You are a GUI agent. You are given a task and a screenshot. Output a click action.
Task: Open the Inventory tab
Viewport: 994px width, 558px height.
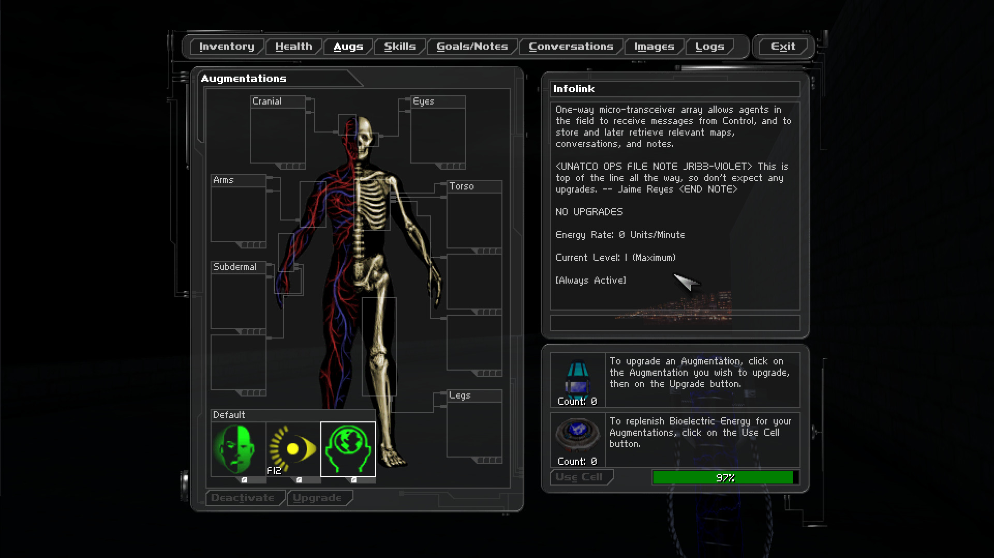pos(227,47)
